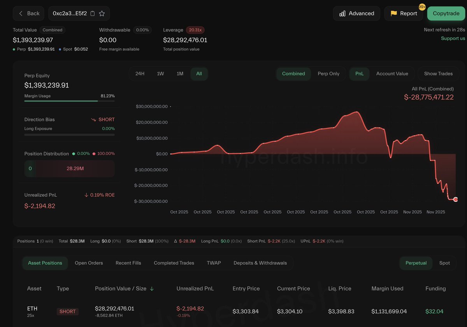Switch chart to Account Value view
This screenshot has width=467, height=327.
pyautogui.click(x=392, y=74)
